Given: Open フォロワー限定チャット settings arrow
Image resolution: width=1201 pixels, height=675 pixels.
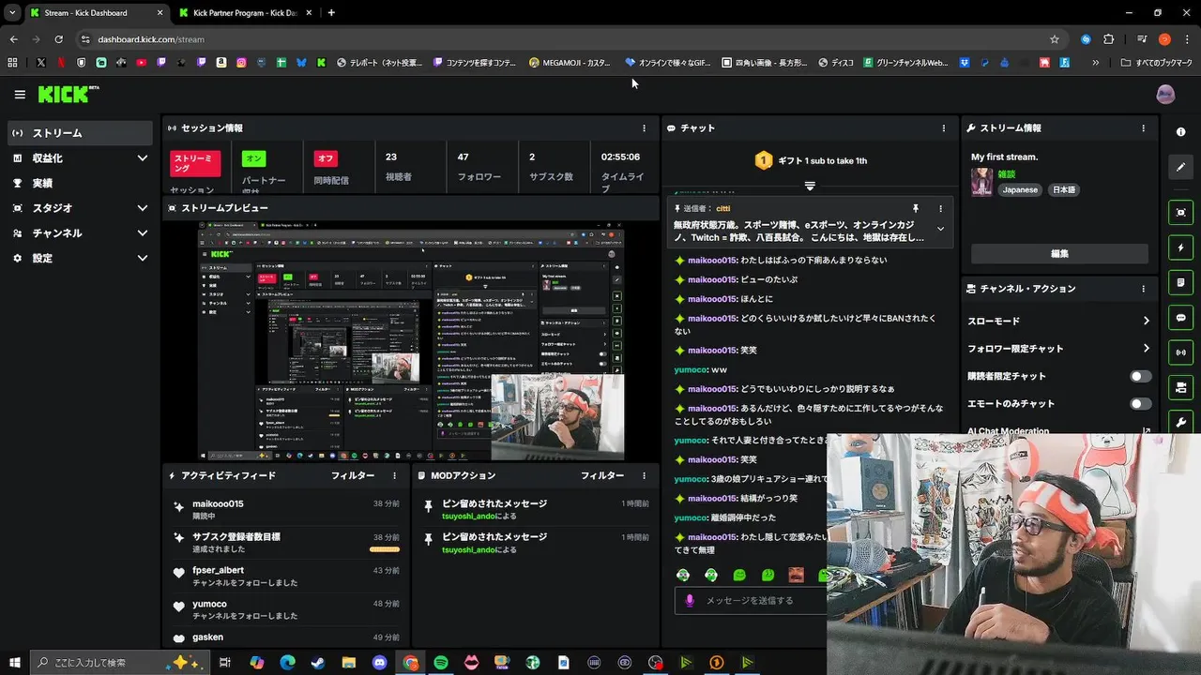Looking at the screenshot, I should tap(1146, 349).
